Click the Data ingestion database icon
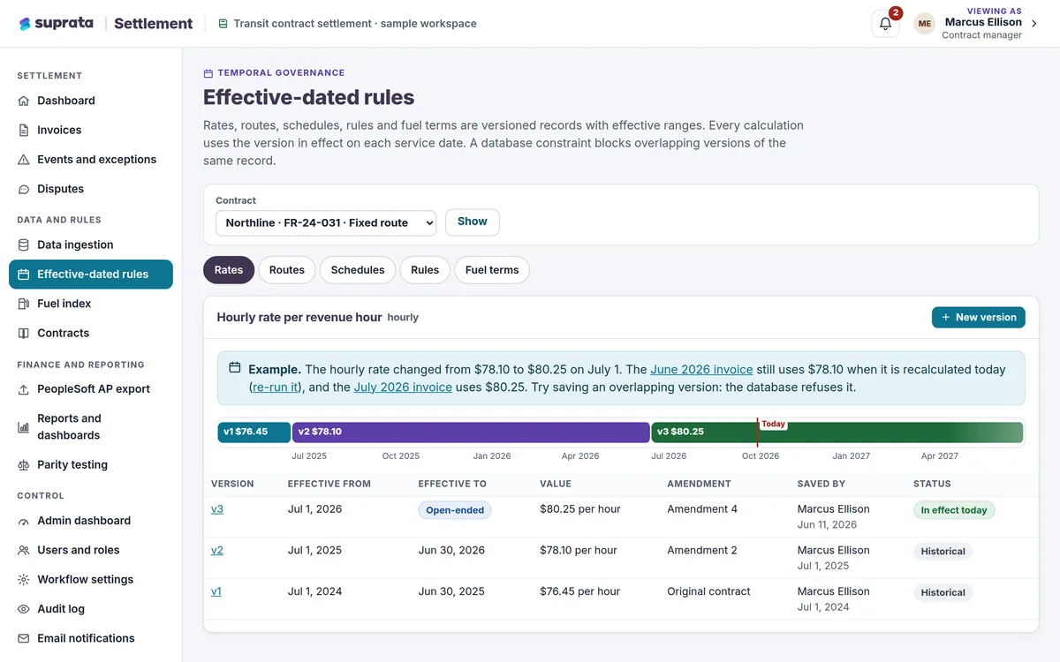1060x662 pixels. click(24, 244)
